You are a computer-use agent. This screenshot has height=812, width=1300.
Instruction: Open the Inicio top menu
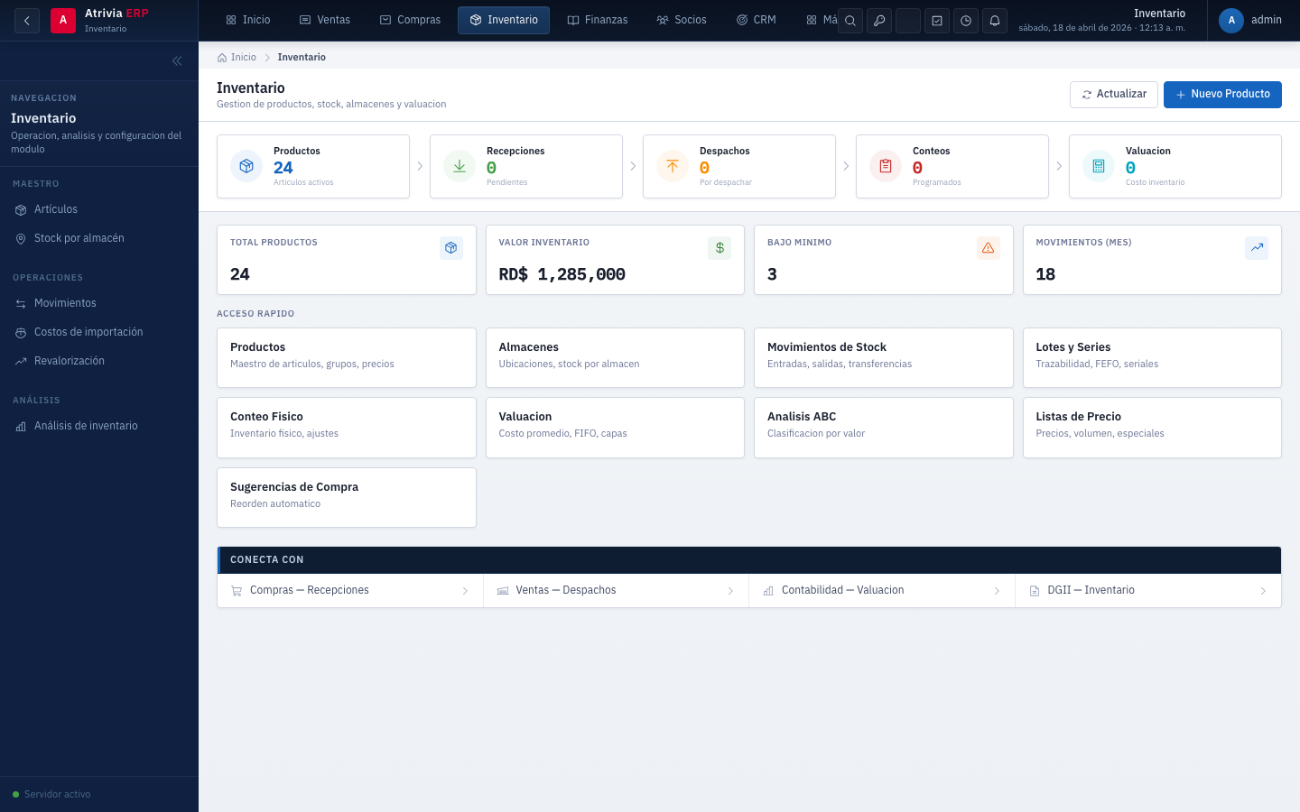coord(248,20)
